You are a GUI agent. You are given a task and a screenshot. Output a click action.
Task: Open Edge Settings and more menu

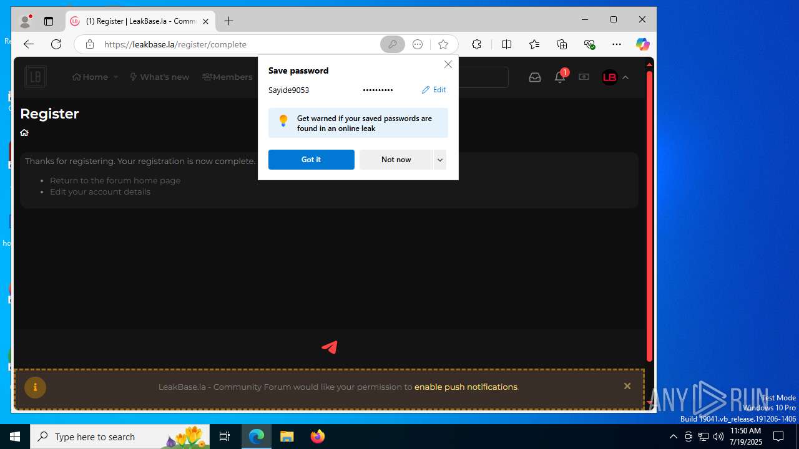[x=617, y=44]
